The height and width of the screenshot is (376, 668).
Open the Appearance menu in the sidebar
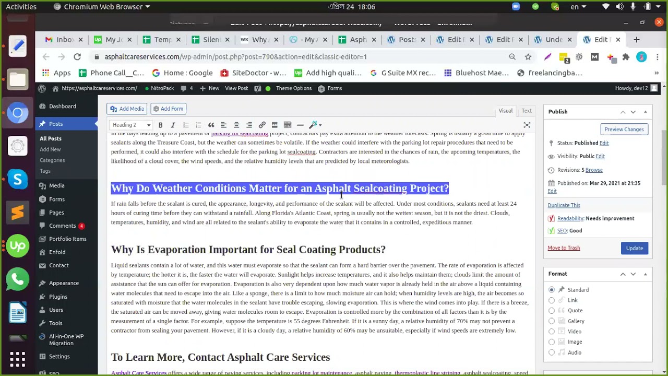coord(64,283)
